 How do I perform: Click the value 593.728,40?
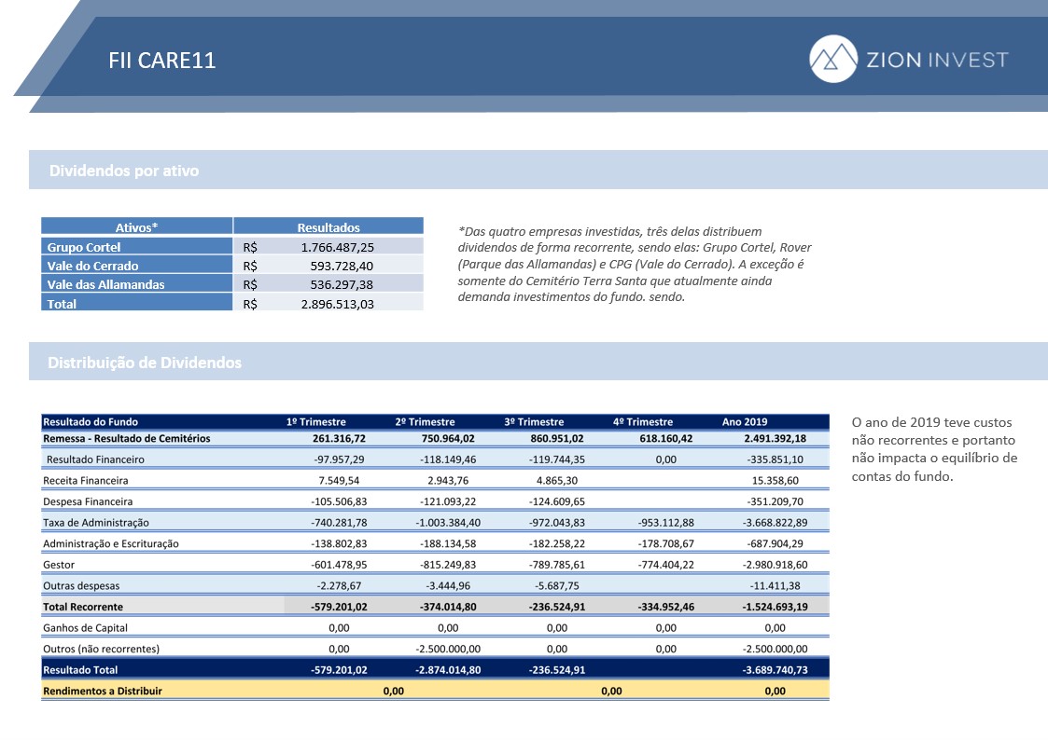tap(342, 266)
